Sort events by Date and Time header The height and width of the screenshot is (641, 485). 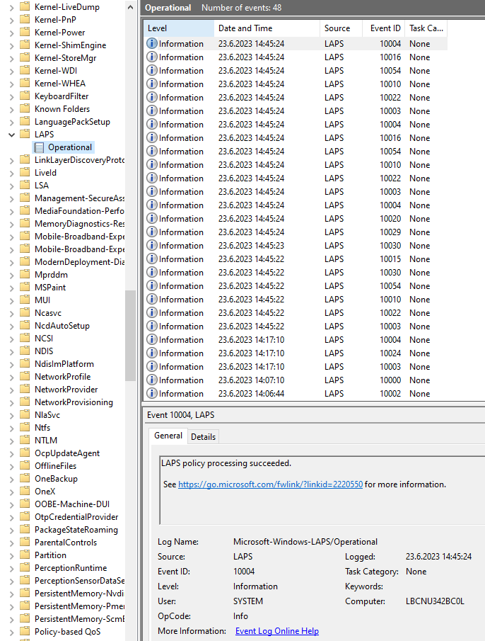tap(267, 28)
